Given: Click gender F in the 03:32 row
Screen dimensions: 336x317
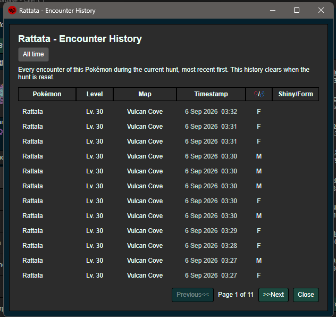Looking at the screenshot, I should tap(259, 112).
